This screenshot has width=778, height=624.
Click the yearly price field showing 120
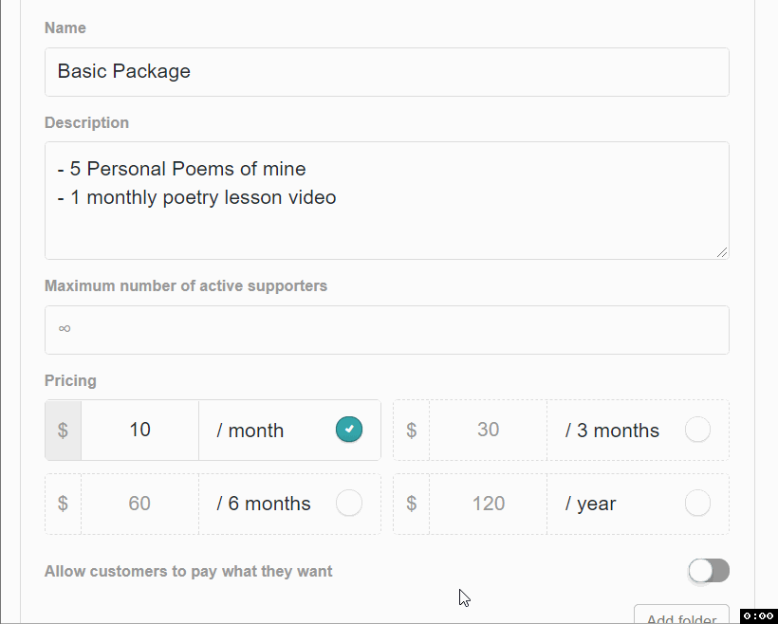tap(488, 504)
